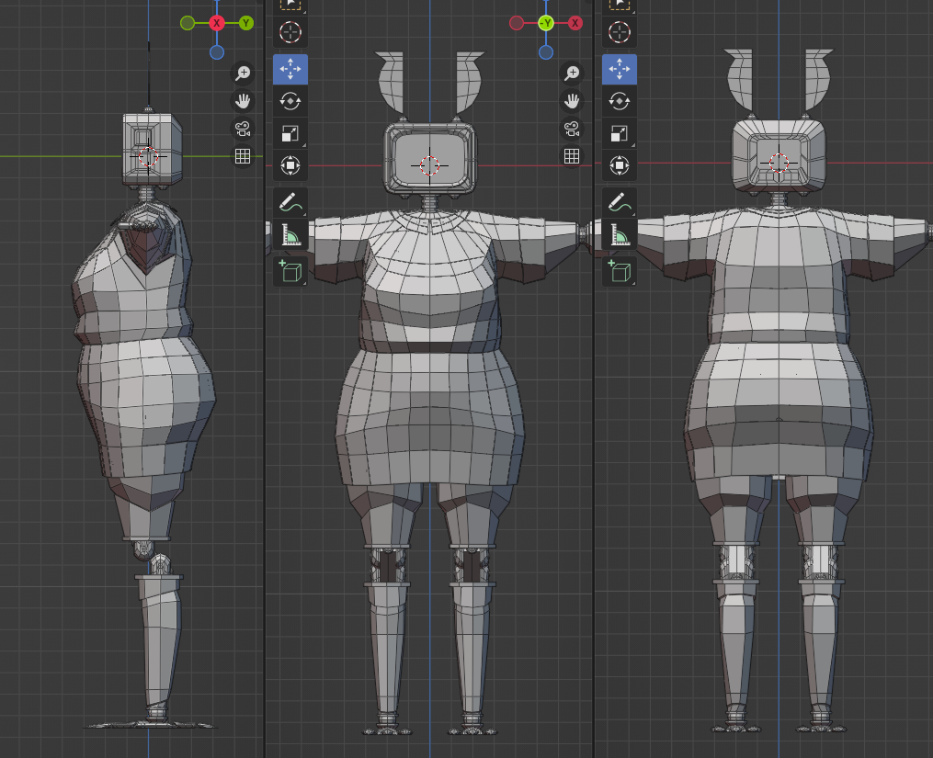Click the zoom magnifier in the left viewport
The width and height of the screenshot is (933, 758).
click(243, 74)
